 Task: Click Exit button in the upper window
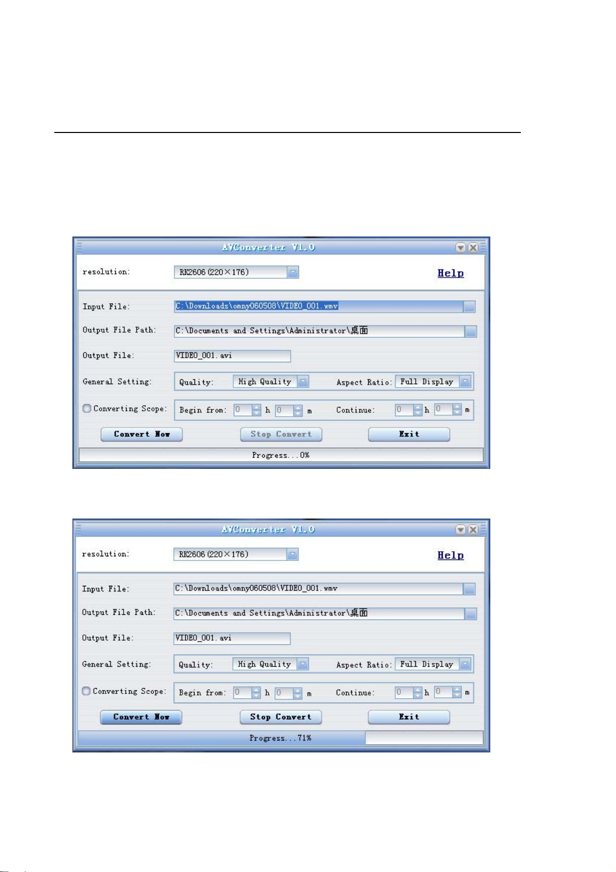click(x=409, y=435)
